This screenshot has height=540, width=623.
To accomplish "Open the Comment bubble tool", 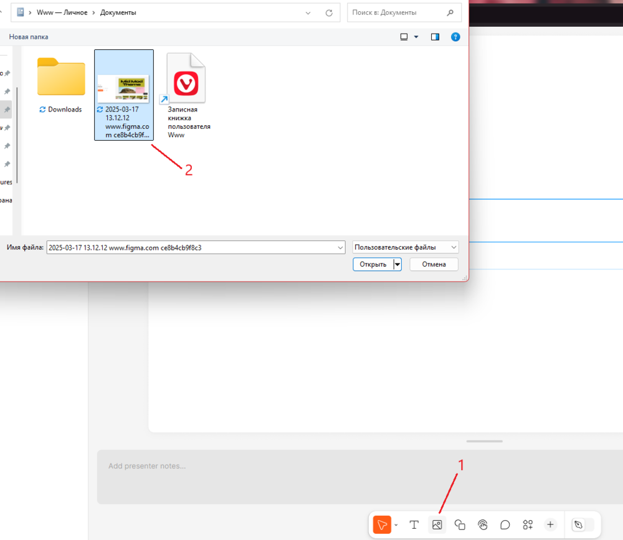I will [x=505, y=524].
